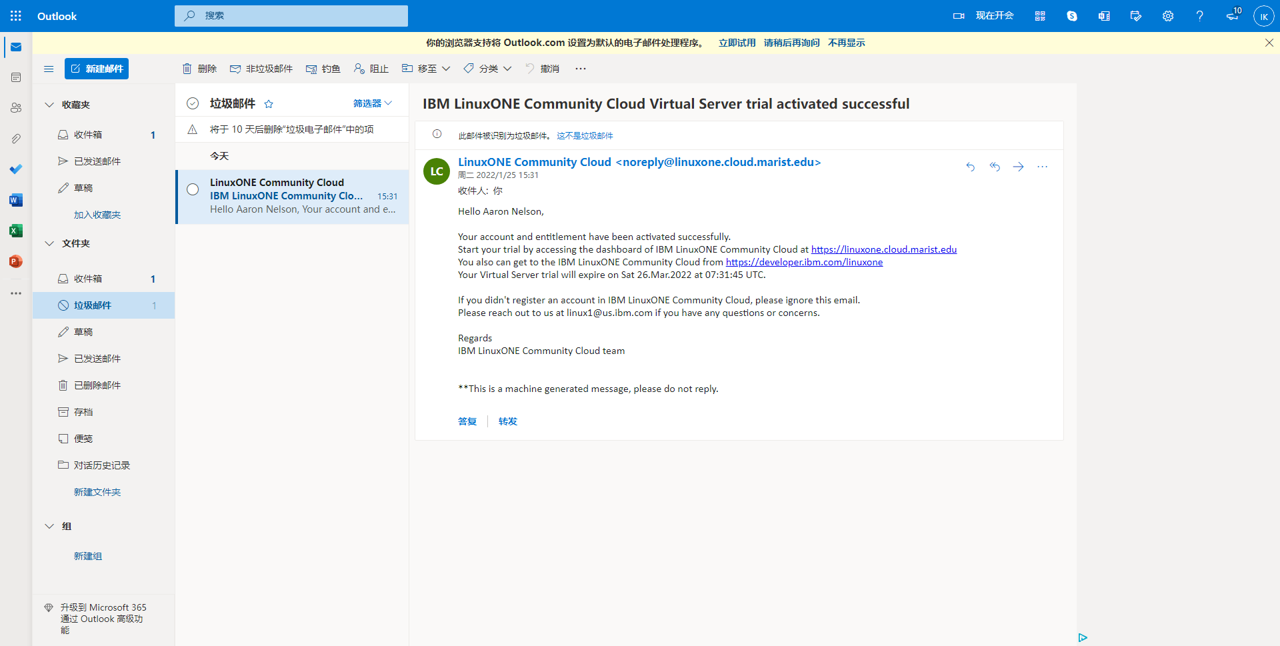
Task: Open the app launcher waffle icon
Action: coord(16,16)
